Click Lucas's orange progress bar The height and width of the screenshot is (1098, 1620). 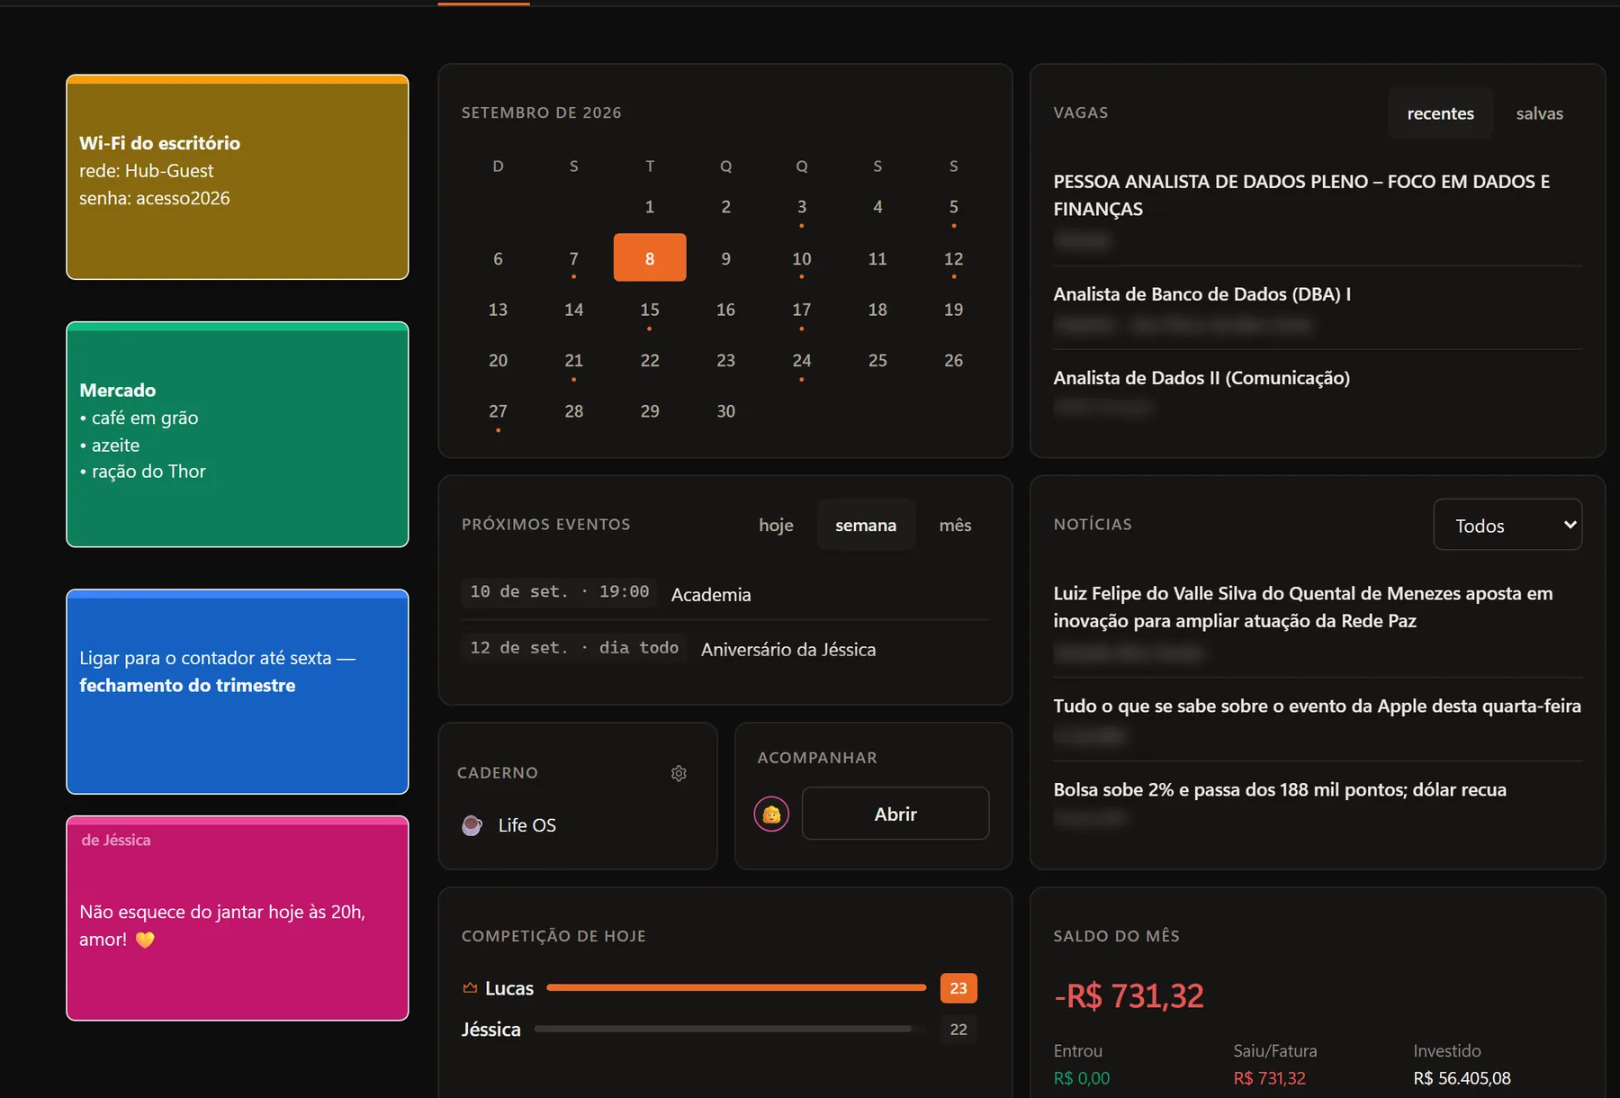click(736, 987)
